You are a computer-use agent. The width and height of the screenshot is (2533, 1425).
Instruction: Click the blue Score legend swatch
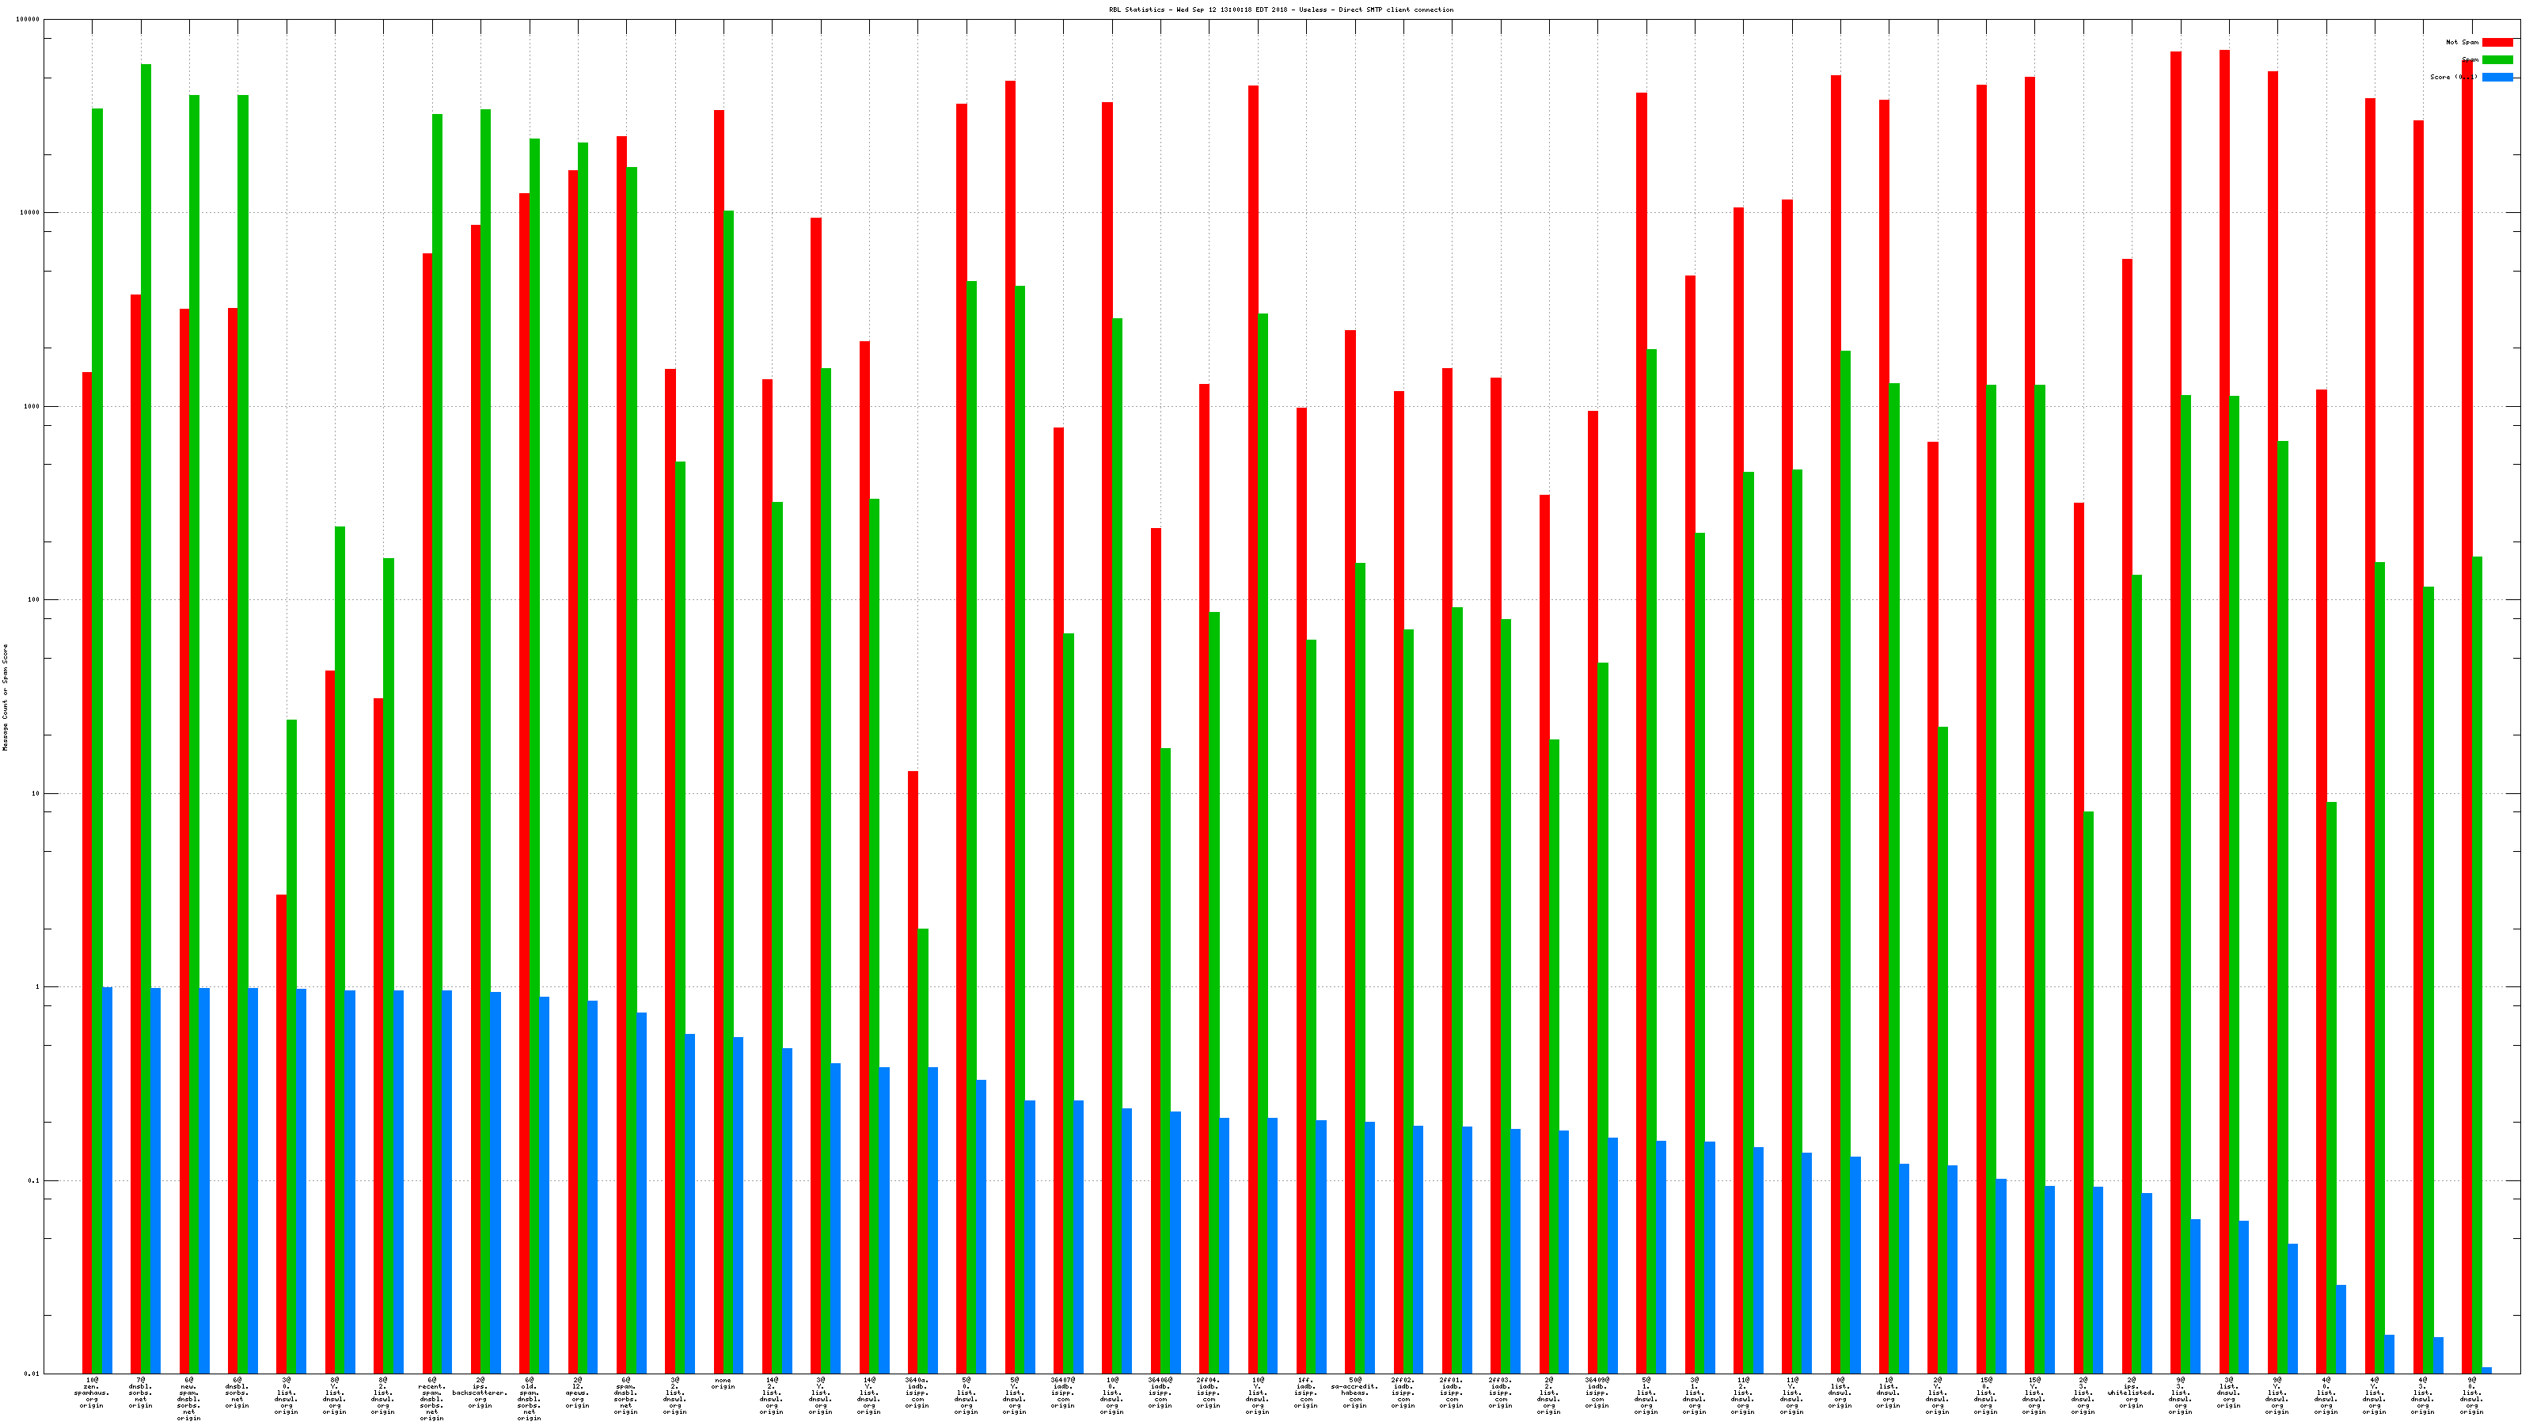[x=2497, y=77]
